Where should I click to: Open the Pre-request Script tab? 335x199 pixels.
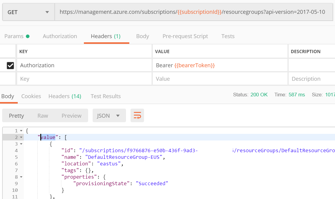185,36
